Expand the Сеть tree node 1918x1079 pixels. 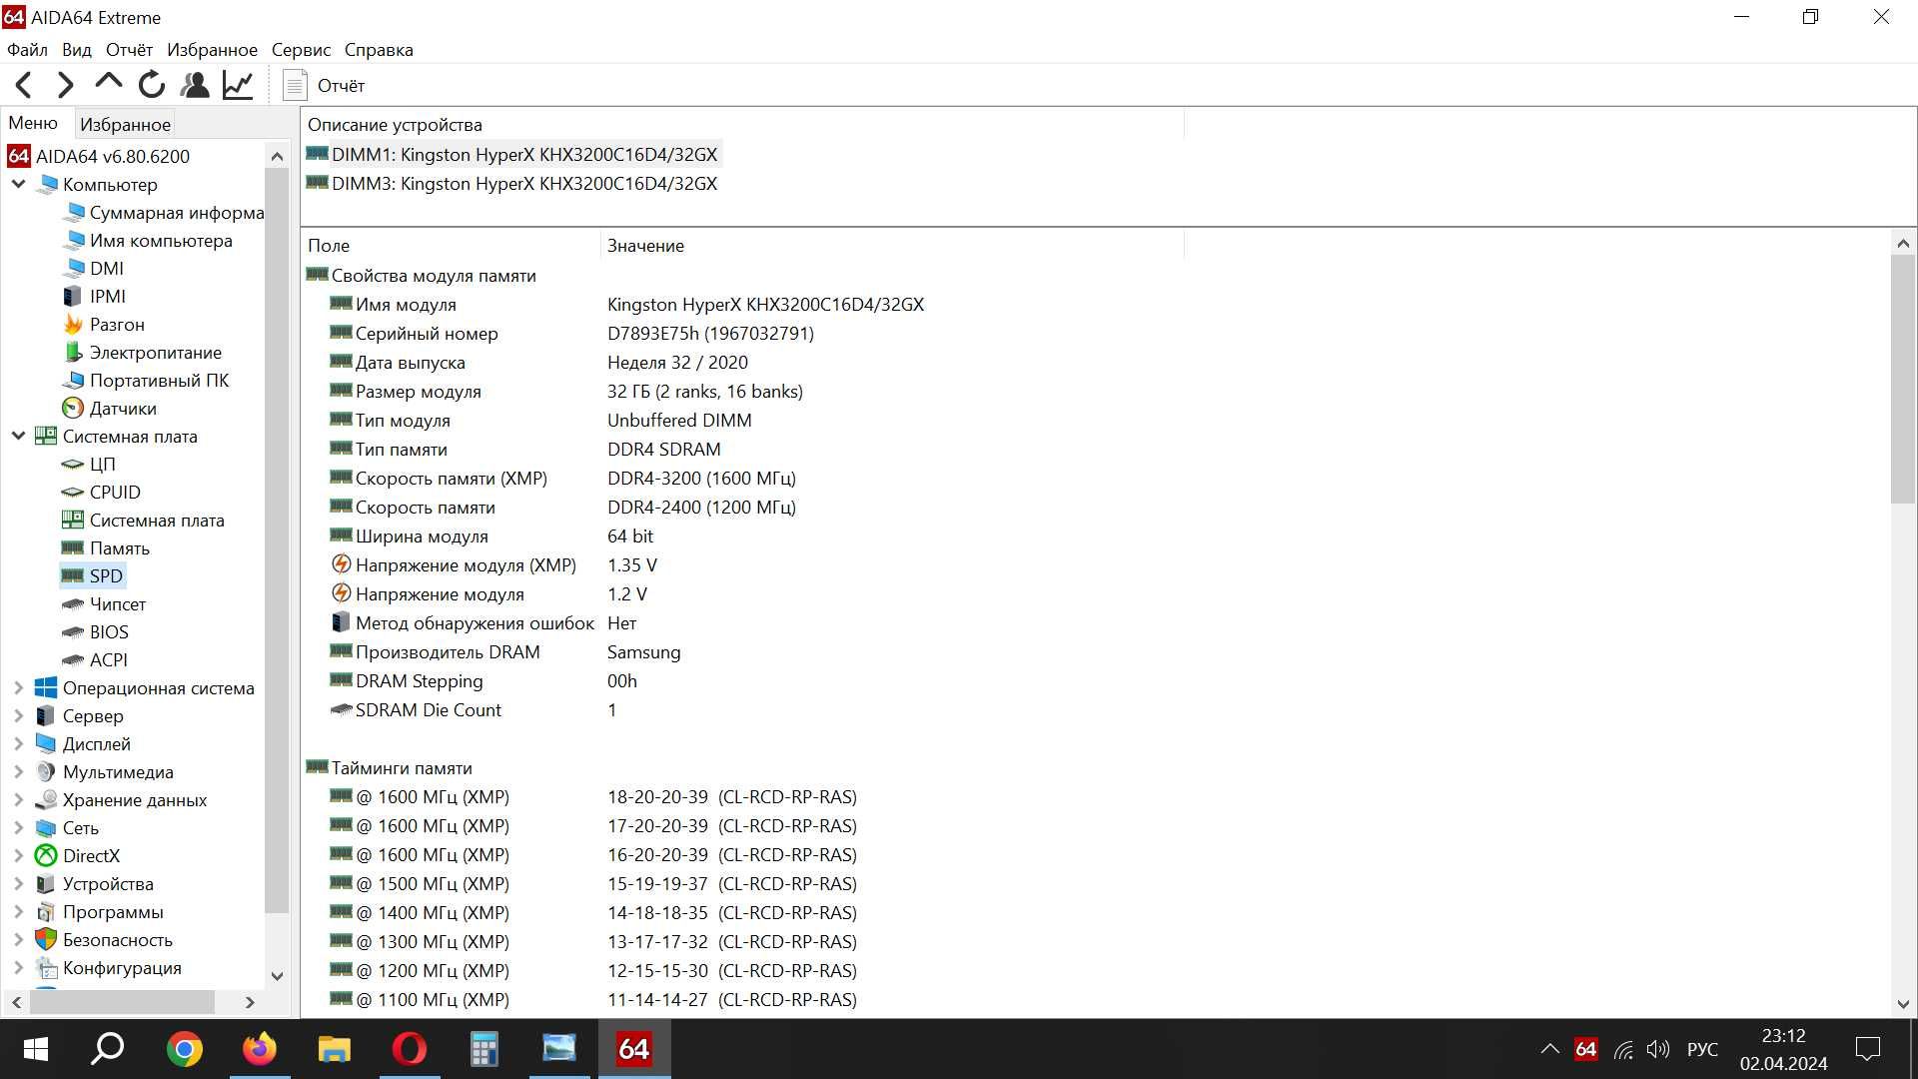18,828
